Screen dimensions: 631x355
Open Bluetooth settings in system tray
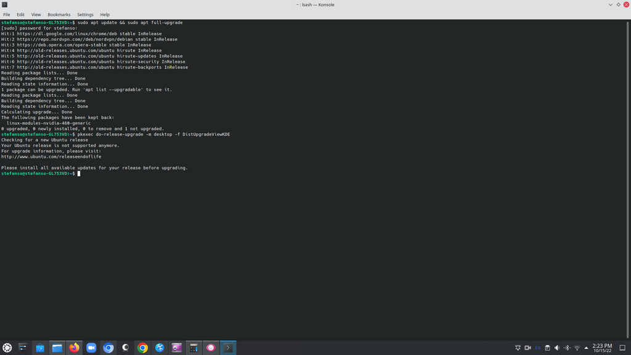567,348
